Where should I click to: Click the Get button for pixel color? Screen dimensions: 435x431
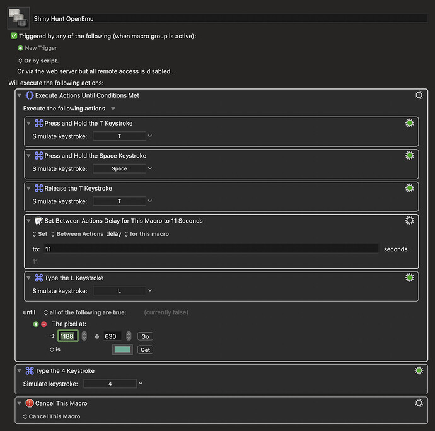145,350
